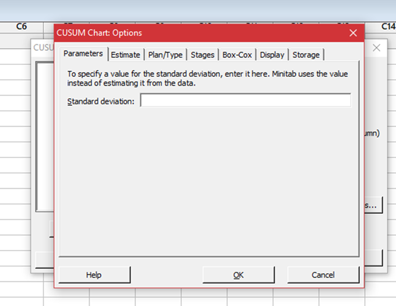The width and height of the screenshot is (396, 306).
Task: Switch to the Storage tab
Action: coord(306,55)
